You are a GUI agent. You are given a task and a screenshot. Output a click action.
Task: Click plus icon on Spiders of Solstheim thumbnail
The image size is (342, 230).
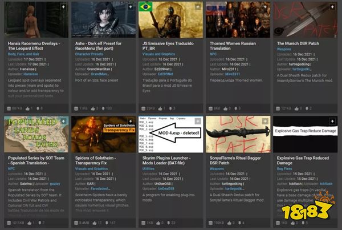click(x=131, y=121)
